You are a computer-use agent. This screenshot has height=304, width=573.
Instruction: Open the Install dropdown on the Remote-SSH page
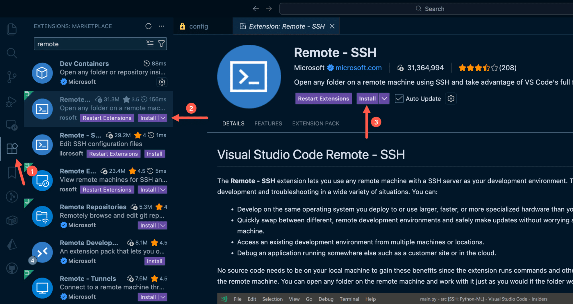coord(384,98)
